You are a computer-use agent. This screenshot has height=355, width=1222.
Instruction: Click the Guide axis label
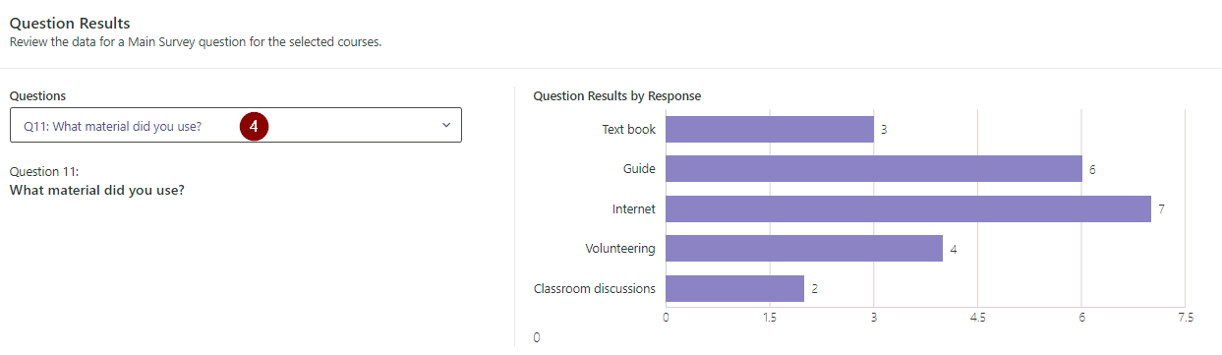(639, 169)
